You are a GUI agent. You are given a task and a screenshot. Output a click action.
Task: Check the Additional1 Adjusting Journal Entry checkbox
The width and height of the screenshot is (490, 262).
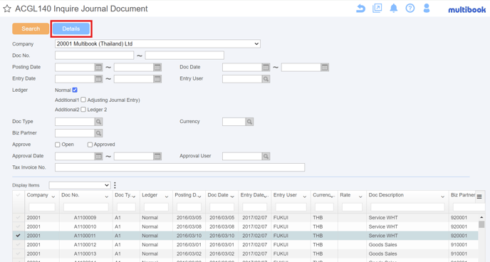[x=83, y=100]
